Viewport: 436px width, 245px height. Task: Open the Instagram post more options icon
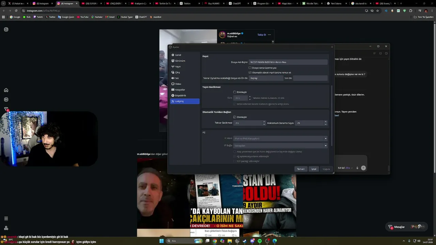pos(269,35)
